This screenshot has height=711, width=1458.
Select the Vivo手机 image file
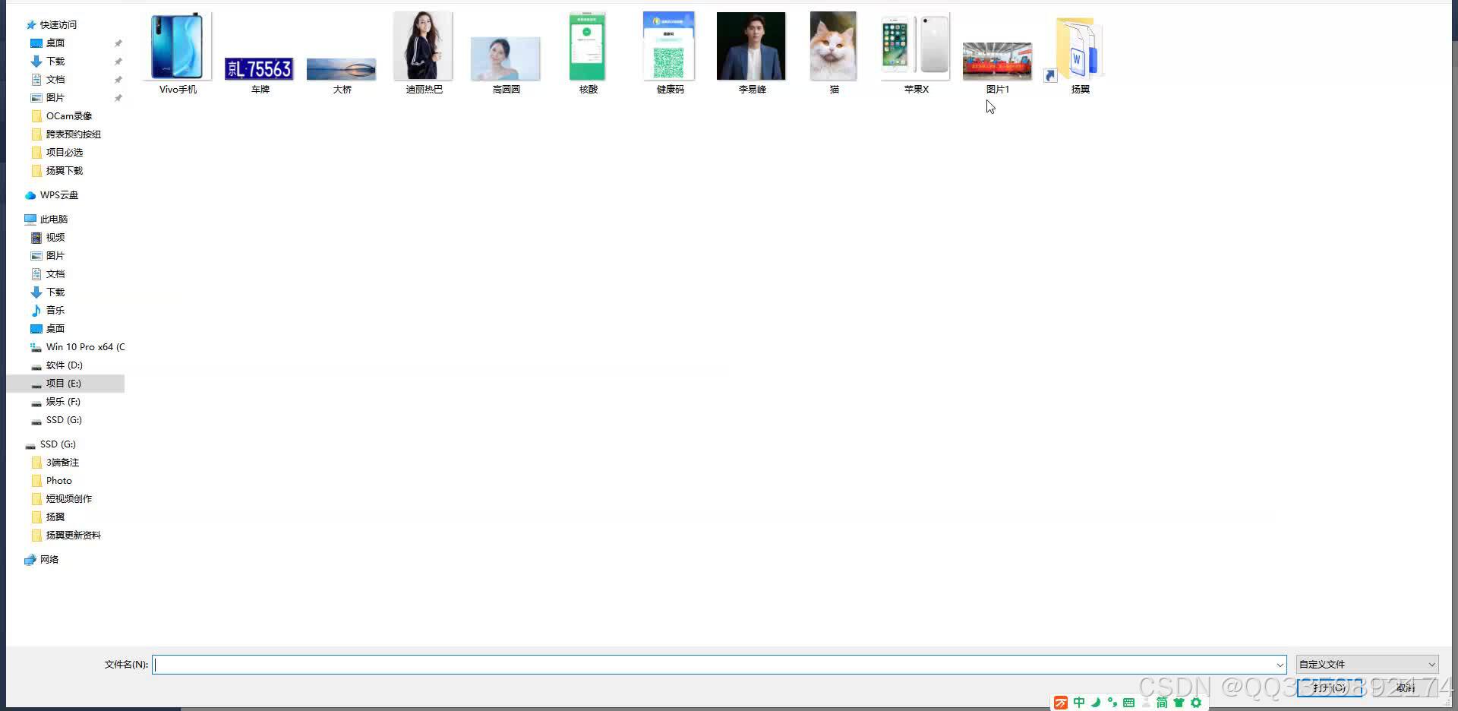coord(178,53)
